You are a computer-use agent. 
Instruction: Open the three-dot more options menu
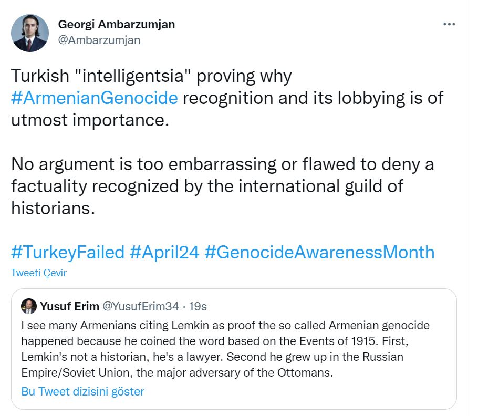[x=450, y=24]
